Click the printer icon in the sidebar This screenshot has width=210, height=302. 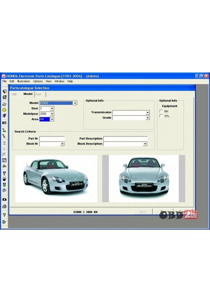[5, 206]
